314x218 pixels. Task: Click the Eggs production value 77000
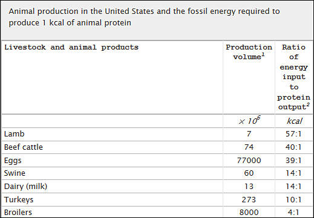pos(249,161)
